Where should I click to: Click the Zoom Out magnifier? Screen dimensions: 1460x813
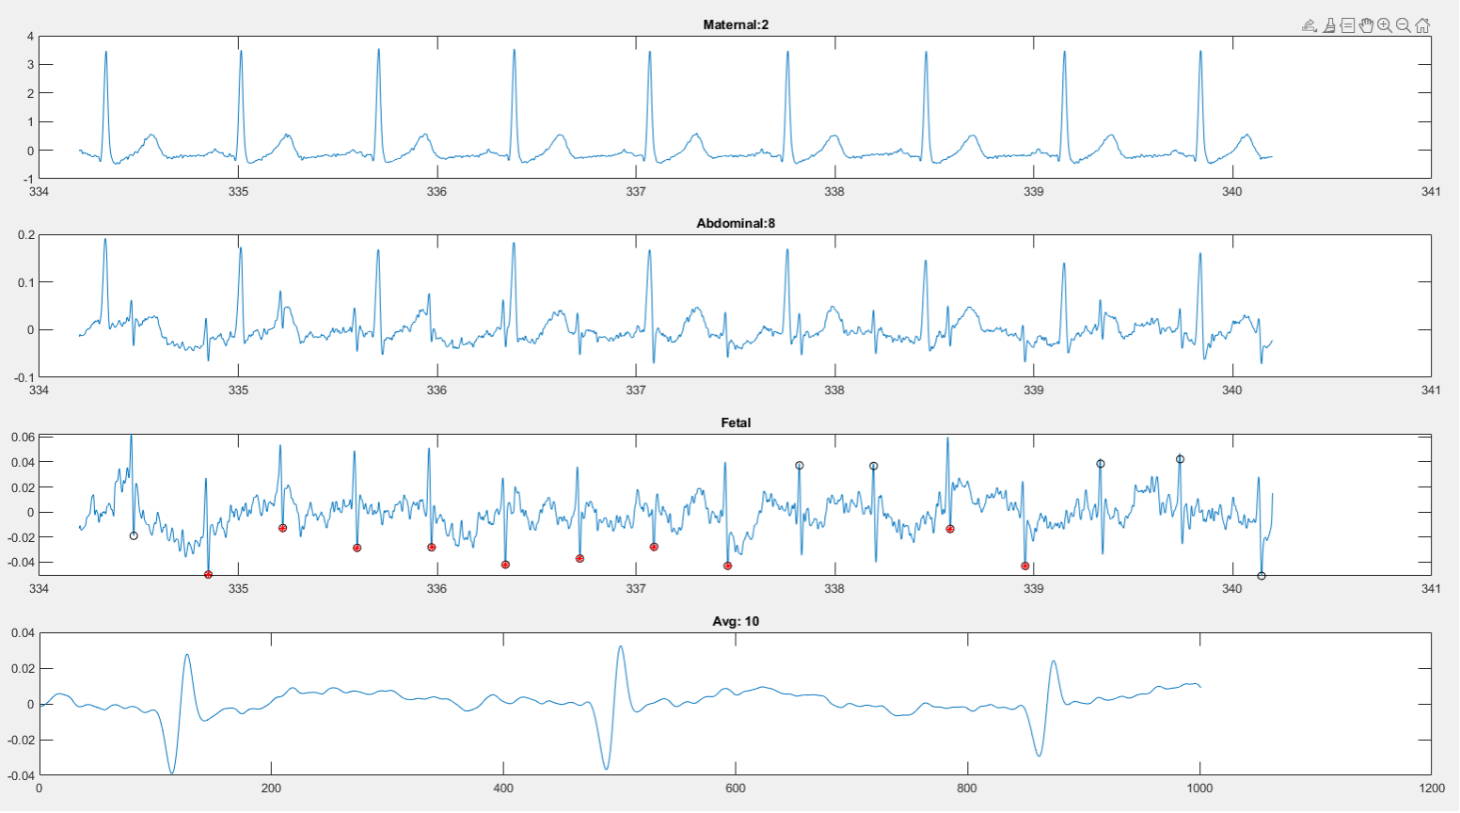pos(1404,25)
